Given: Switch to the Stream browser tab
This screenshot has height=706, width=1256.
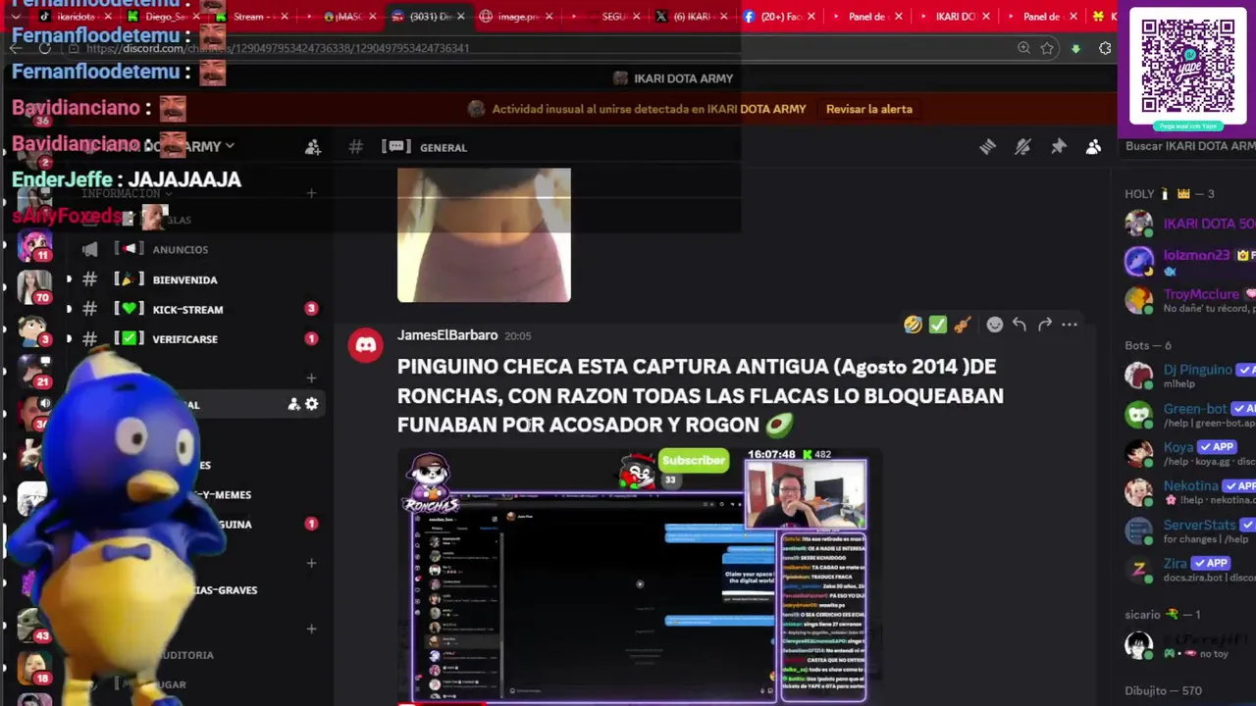Looking at the screenshot, I should (252, 16).
